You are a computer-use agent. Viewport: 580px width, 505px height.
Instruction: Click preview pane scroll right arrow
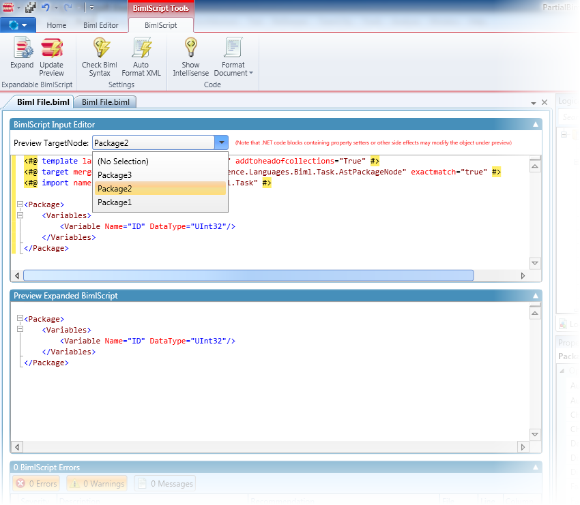(523, 447)
